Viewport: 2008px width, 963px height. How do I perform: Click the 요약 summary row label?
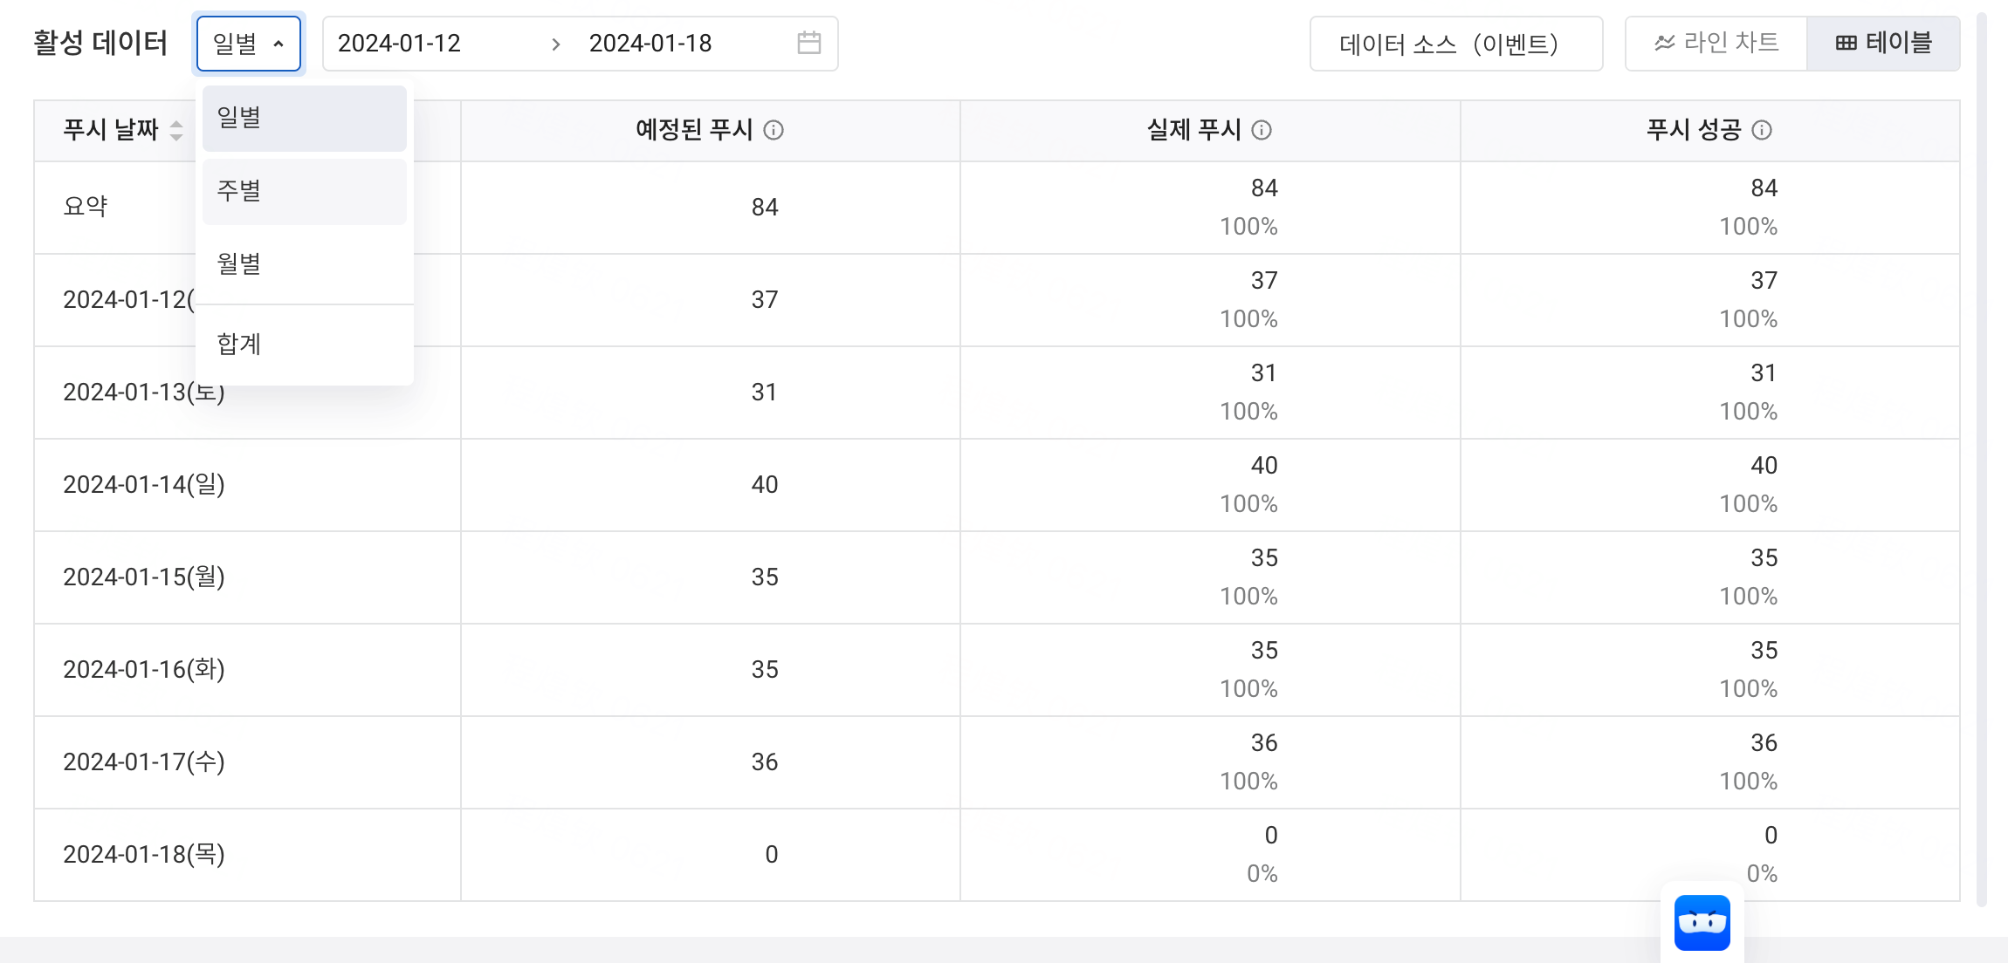tap(86, 207)
